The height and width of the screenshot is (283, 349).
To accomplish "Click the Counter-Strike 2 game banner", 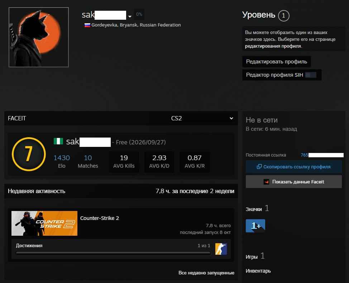I will click(x=44, y=224).
